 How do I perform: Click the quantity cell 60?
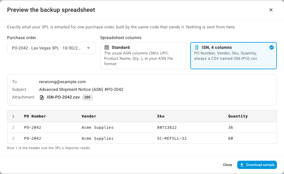230,138
